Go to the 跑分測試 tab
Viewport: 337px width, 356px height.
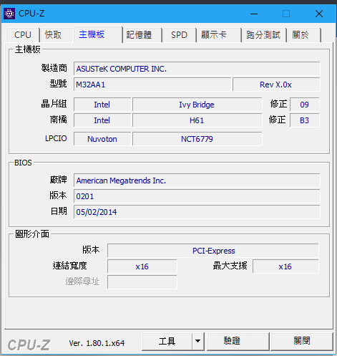click(264, 35)
